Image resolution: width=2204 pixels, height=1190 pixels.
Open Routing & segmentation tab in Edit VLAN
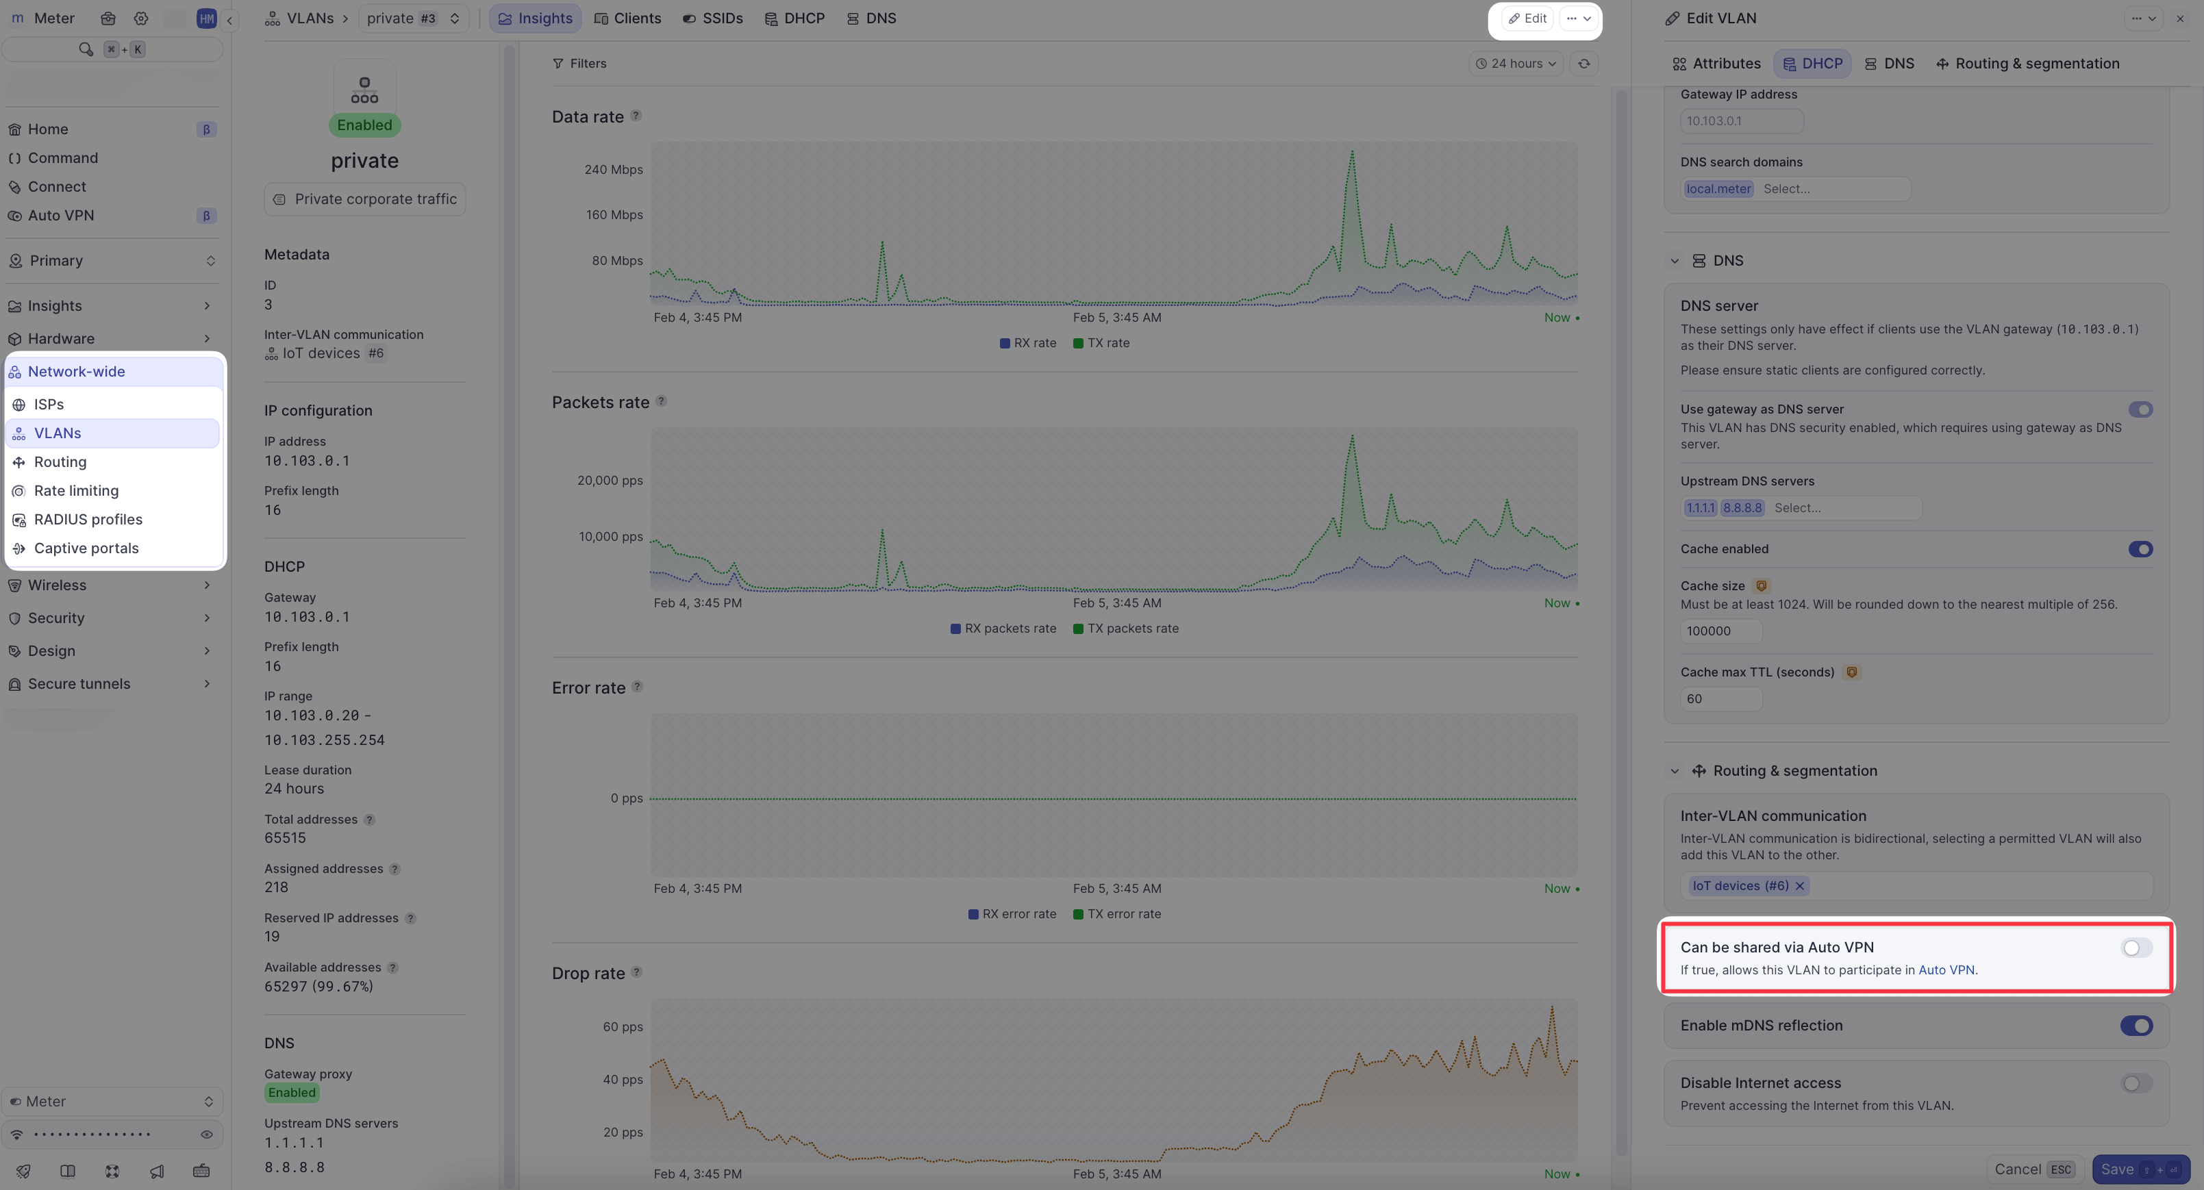pyautogui.click(x=2027, y=63)
